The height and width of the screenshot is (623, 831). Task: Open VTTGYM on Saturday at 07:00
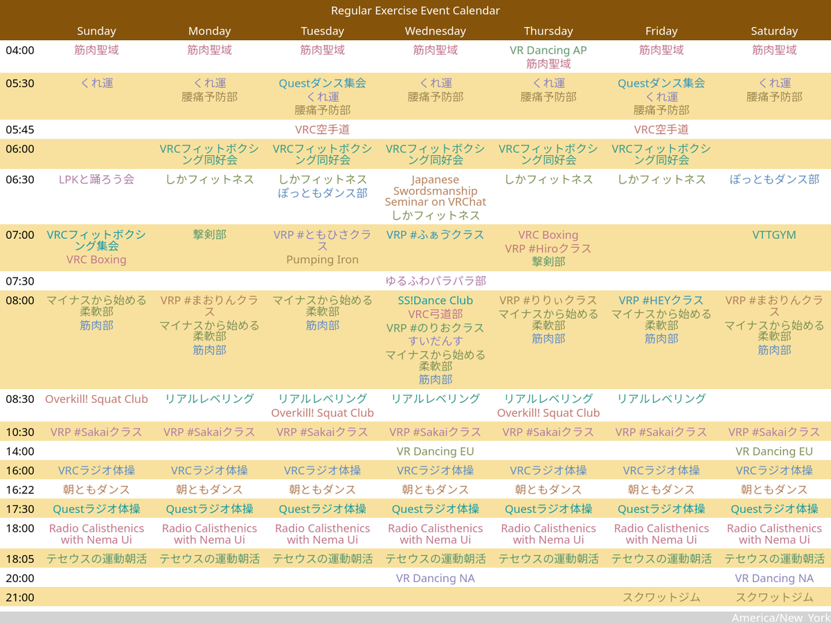(774, 235)
